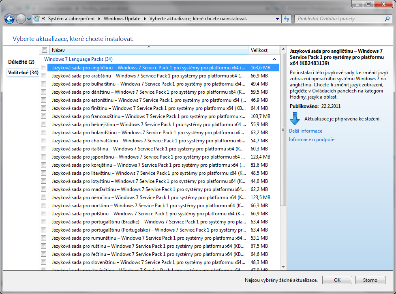396x294 pixels.
Task: Expand the double chevron at the start of the address bar
Action: [x=43, y=18]
